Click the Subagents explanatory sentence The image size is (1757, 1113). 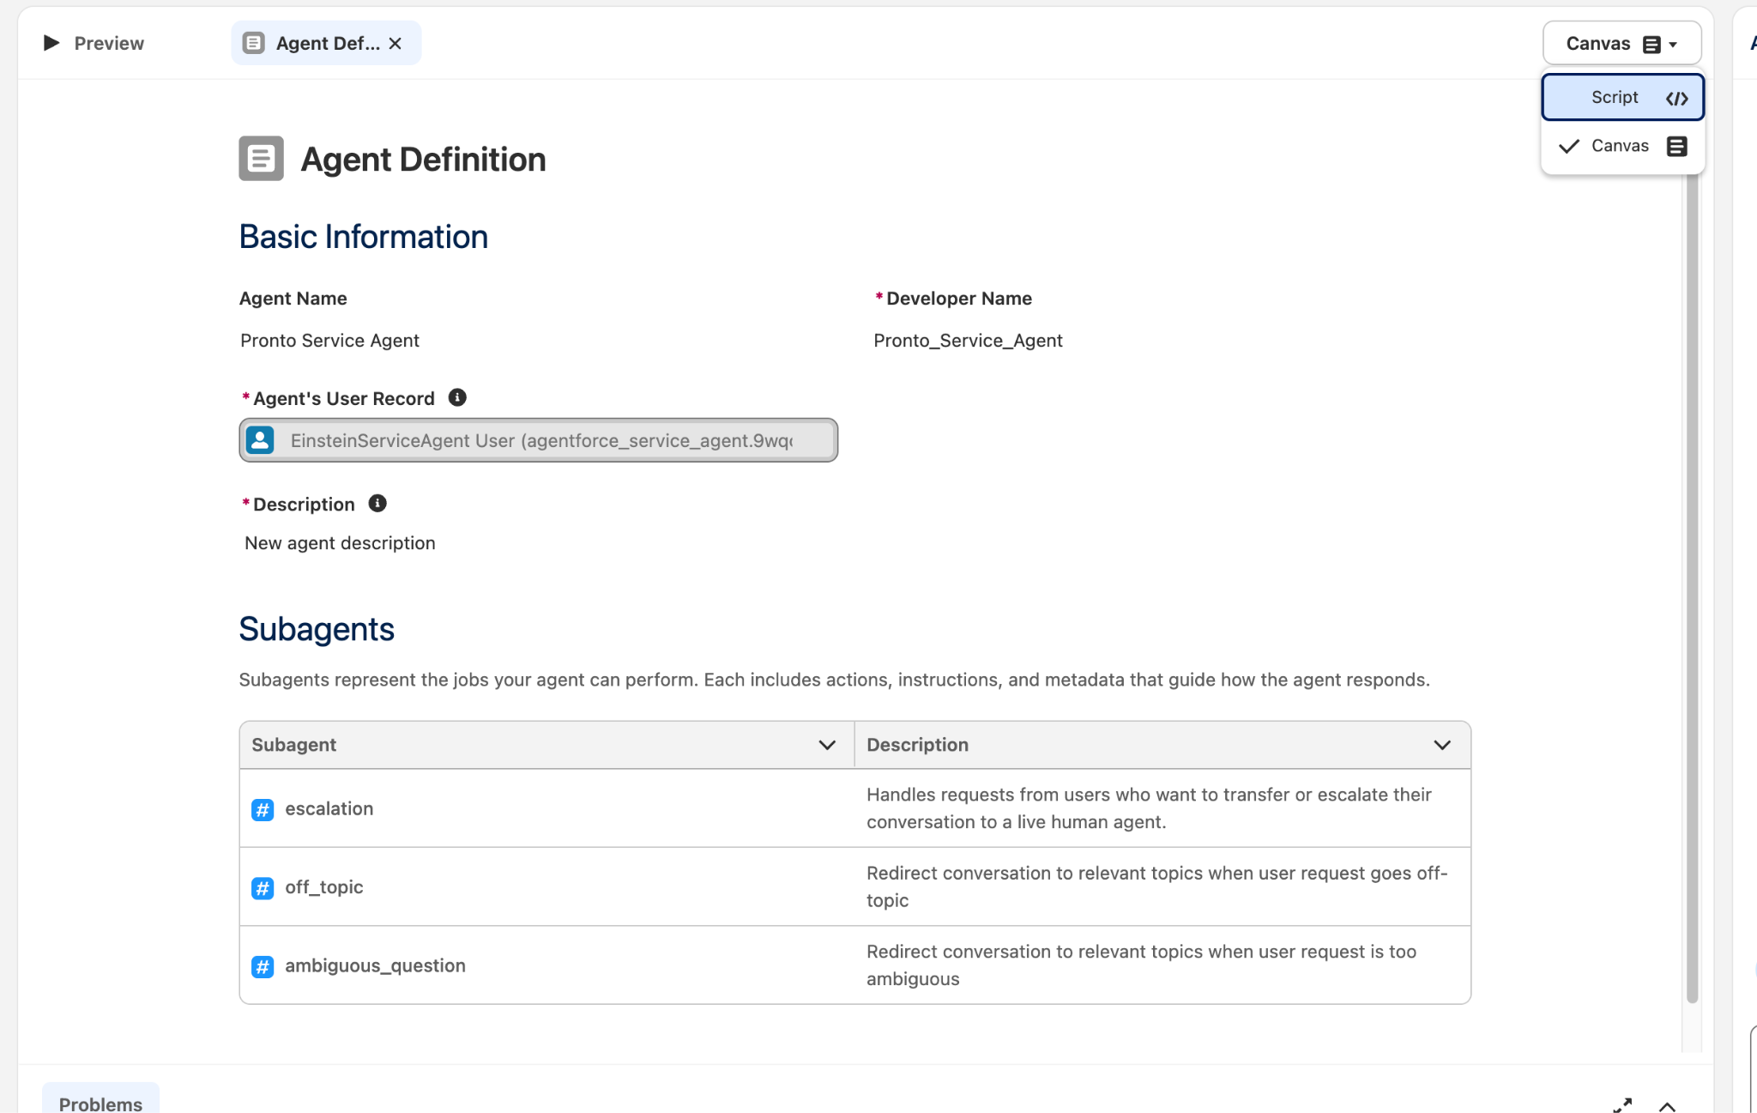[x=835, y=680]
